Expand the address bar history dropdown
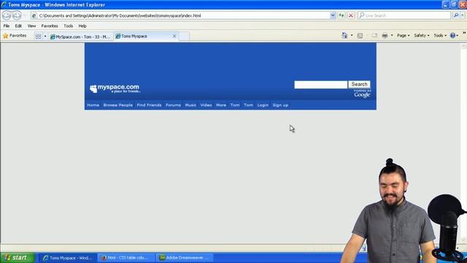The width and height of the screenshot is (467, 263). click(x=333, y=15)
